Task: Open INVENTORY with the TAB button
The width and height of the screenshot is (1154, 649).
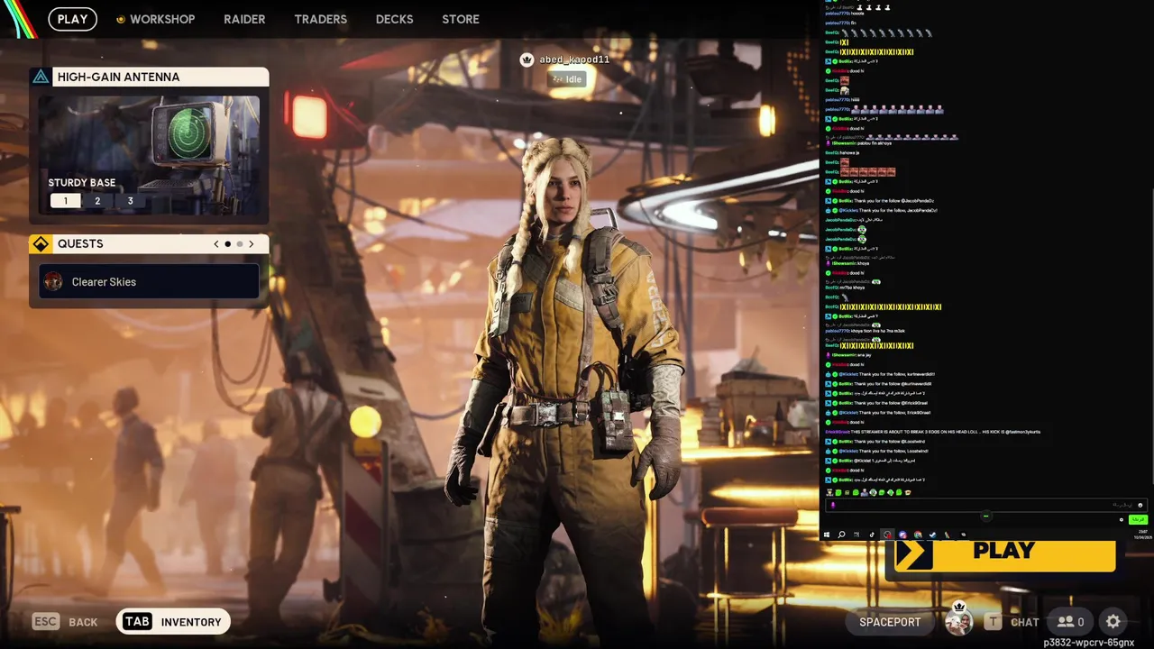Action: pyautogui.click(x=172, y=621)
